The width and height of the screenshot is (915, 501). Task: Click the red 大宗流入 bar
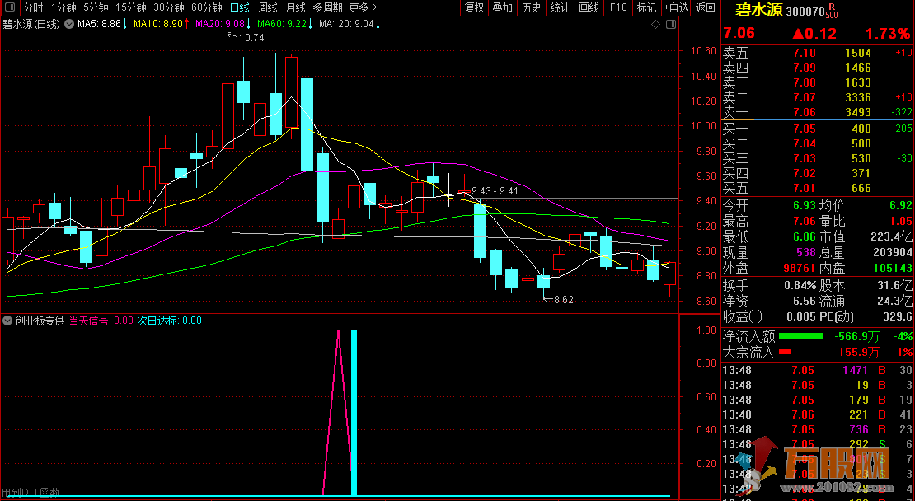tap(785, 352)
